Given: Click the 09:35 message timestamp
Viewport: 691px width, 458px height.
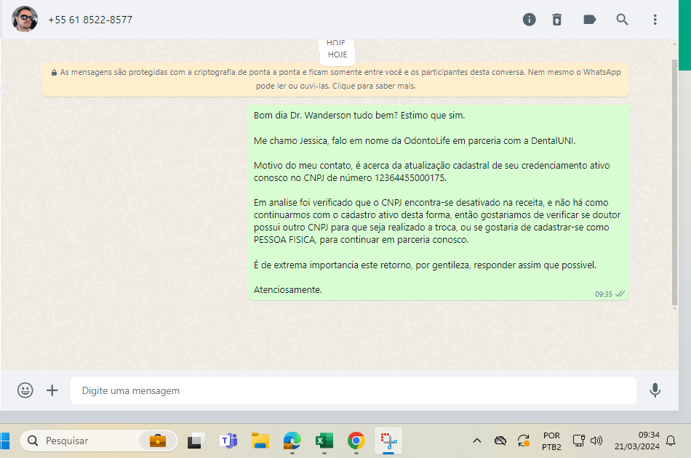Looking at the screenshot, I should (x=603, y=294).
